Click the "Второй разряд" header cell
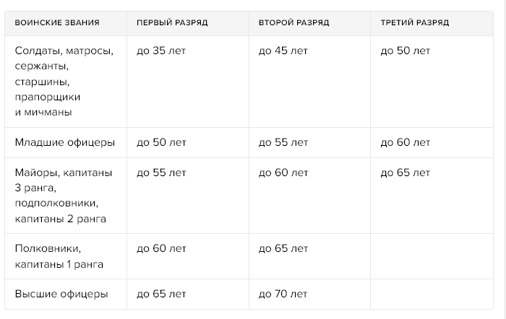Image resolution: width=506 pixels, height=319 pixels. click(293, 22)
